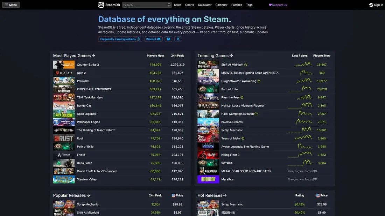Open MARVEL Tōkon: Fighting Souls OPEN BETA link
385x216 pixels.
pyautogui.click(x=250, y=73)
